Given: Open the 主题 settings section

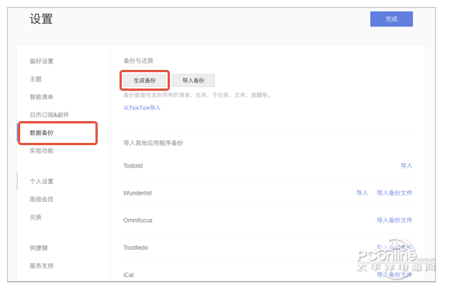Looking at the screenshot, I should [36, 79].
